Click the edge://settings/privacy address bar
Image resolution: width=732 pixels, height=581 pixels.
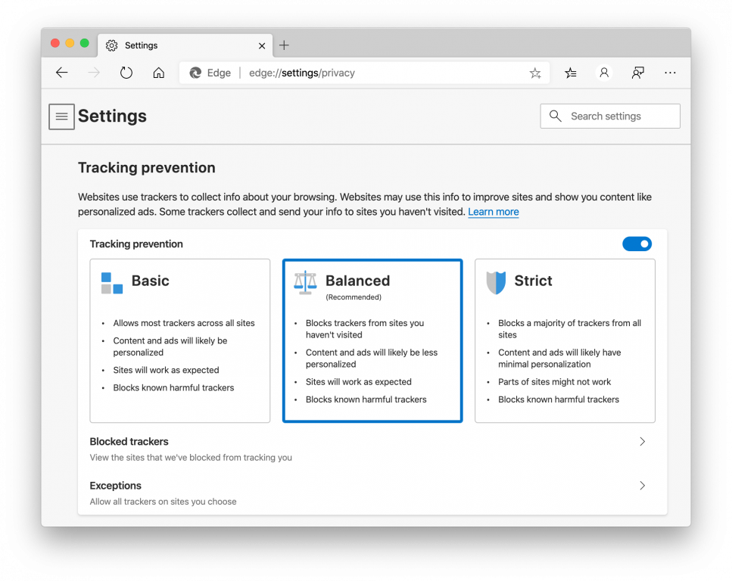point(364,73)
